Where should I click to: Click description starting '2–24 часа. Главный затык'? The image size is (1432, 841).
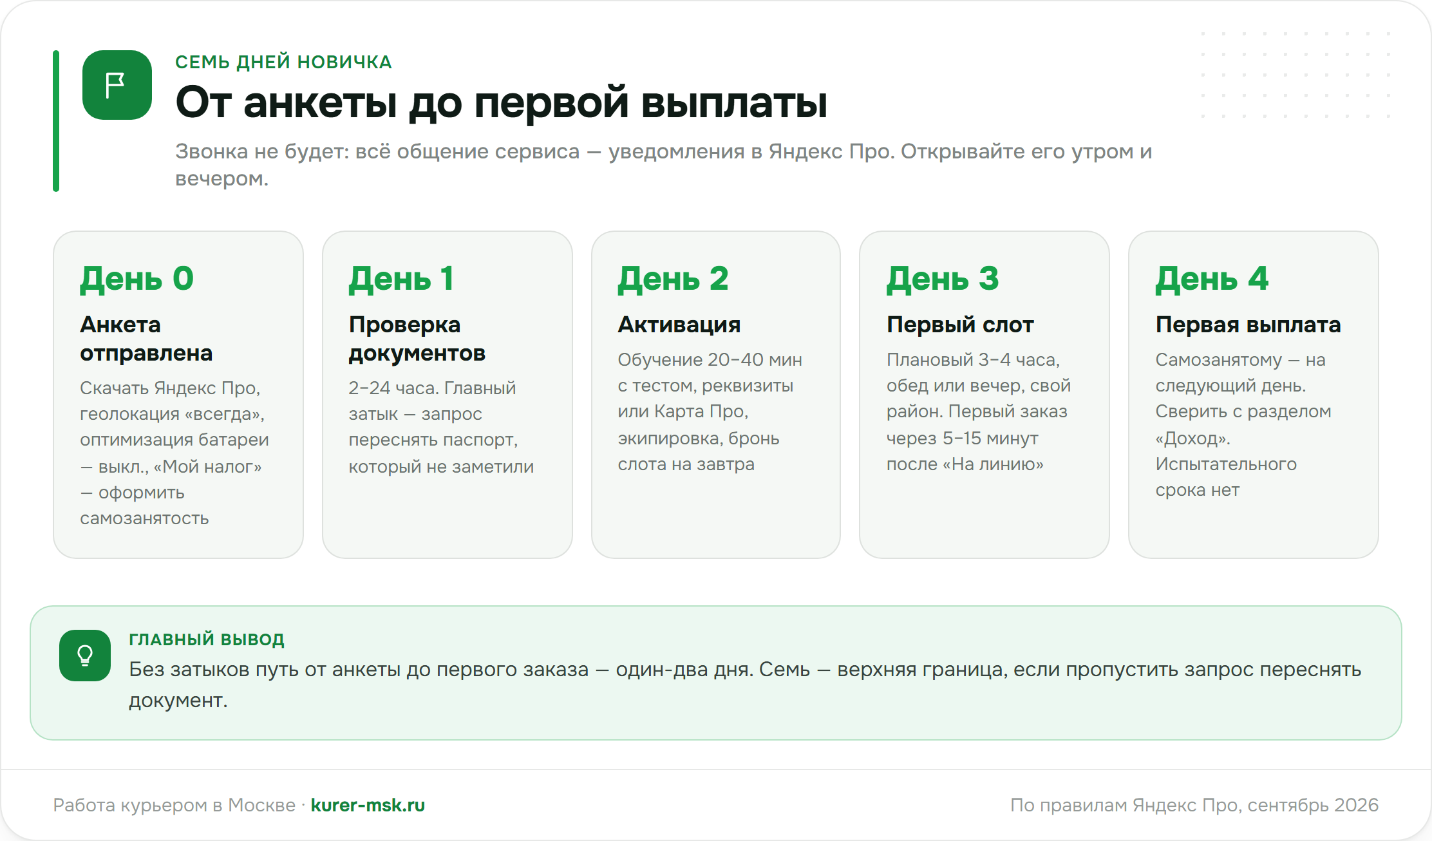441,427
